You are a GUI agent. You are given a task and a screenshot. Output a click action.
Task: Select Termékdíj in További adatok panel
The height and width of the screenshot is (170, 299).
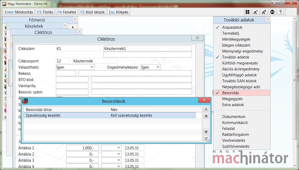tap(231, 33)
